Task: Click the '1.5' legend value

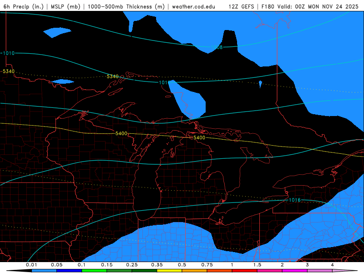Action: pyautogui.click(x=257, y=265)
